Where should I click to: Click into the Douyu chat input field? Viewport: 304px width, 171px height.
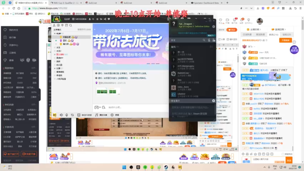click(268, 159)
